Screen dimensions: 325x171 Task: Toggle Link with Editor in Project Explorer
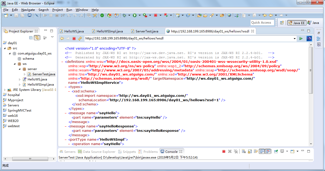pos(37,38)
